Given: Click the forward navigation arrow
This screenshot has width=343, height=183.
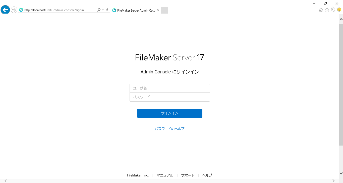Looking at the screenshot, I should tap(14, 10).
